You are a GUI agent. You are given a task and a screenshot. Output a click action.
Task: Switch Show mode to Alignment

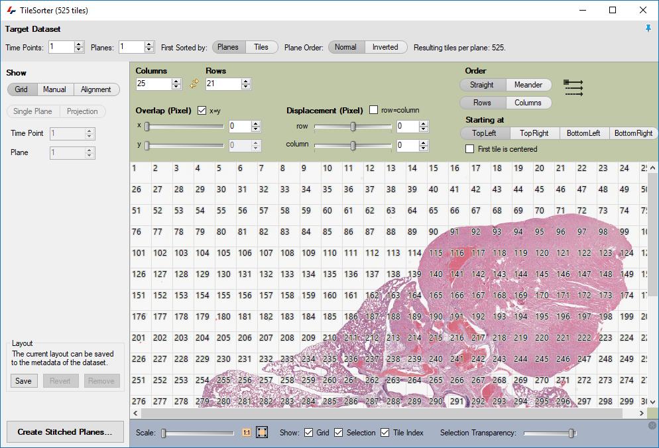96,89
